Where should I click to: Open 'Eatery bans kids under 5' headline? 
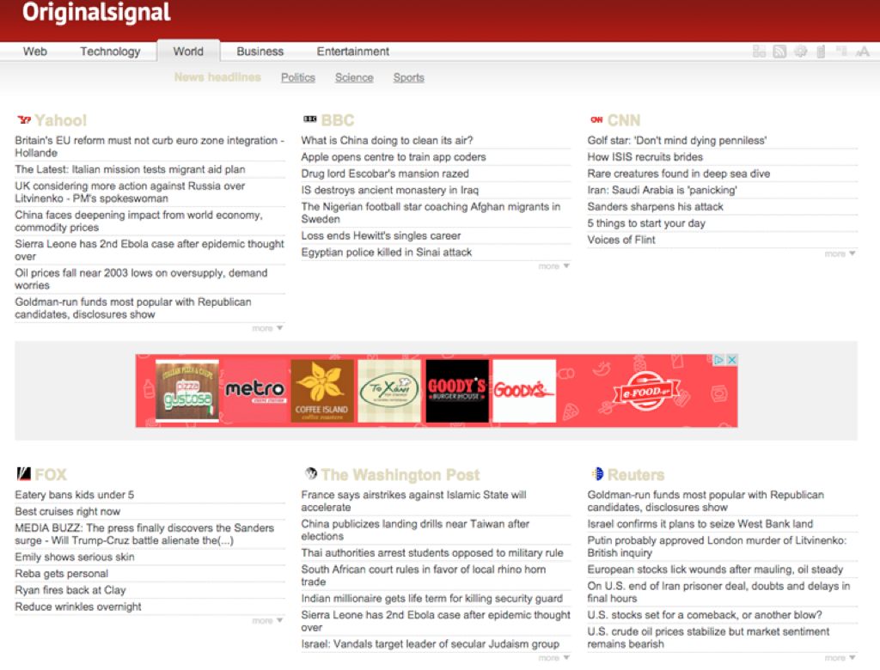coord(74,495)
